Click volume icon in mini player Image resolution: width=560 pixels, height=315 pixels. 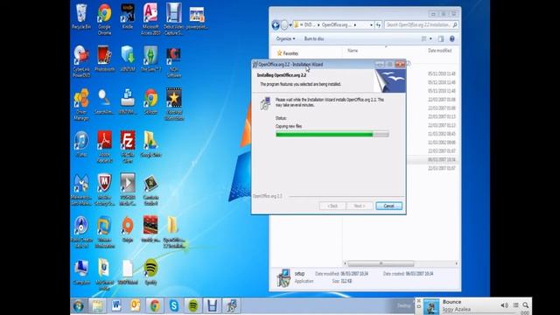(x=504, y=305)
